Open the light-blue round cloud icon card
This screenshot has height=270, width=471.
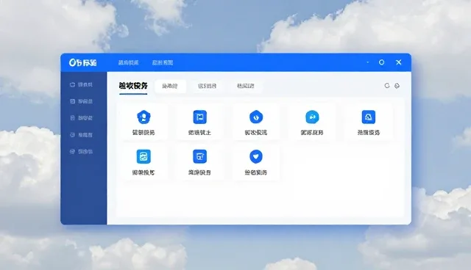click(312, 122)
